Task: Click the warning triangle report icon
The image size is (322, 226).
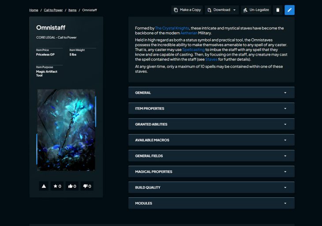Action: click(x=44, y=186)
